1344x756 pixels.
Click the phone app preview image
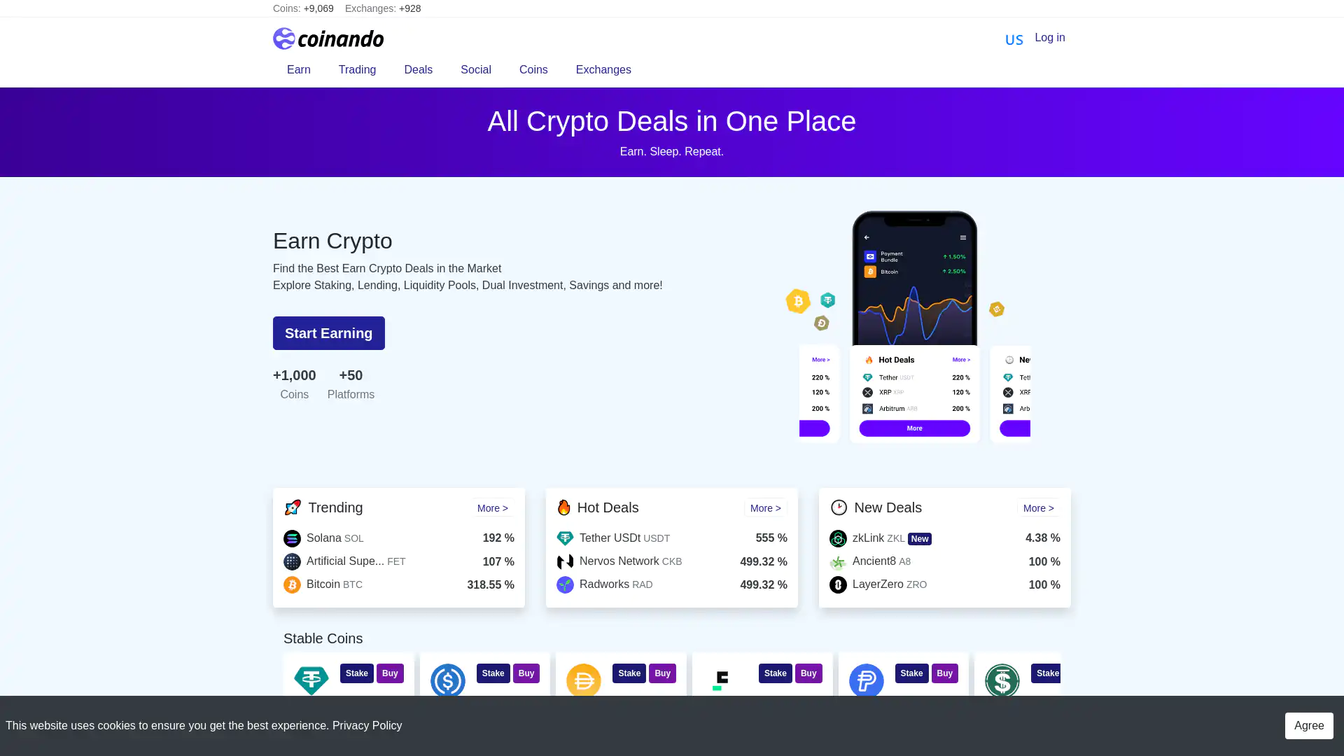(x=914, y=326)
